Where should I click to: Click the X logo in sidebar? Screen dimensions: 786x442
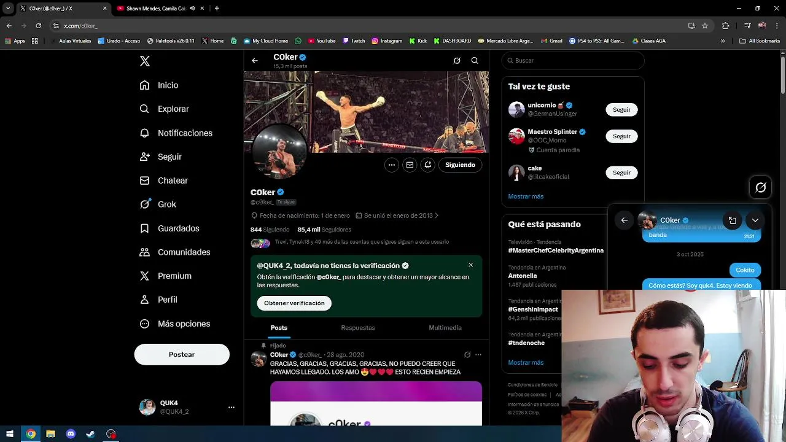144,61
